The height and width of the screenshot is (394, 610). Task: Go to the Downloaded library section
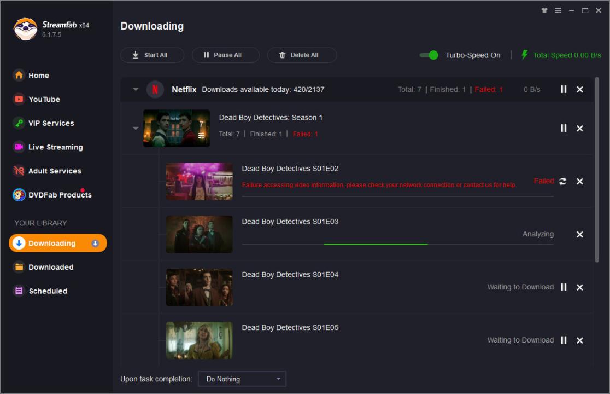[51, 267]
